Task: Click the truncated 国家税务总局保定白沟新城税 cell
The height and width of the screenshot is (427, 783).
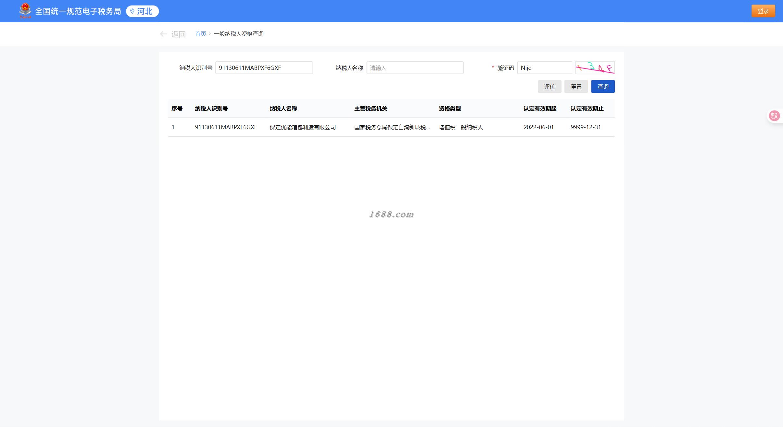Action: pyautogui.click(x=392, y=127)
